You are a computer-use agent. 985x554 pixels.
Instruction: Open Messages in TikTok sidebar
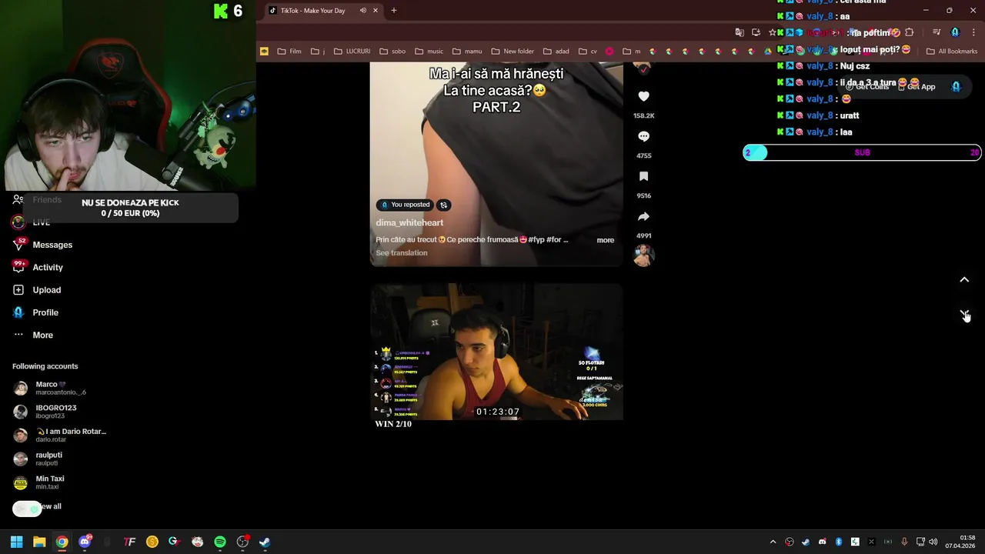42,245
